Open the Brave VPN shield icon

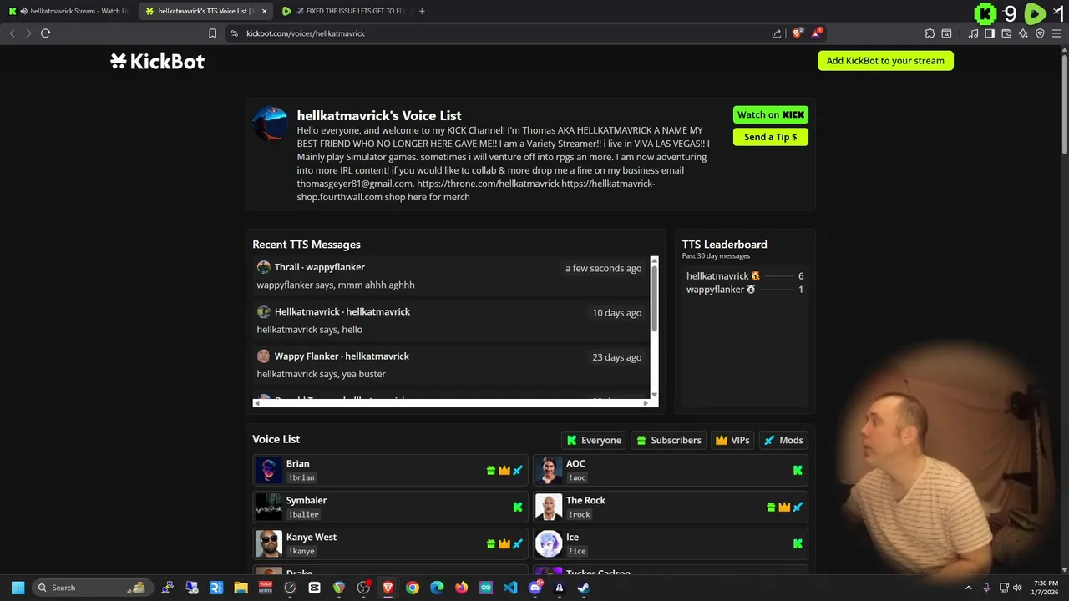coord(1040,33)
